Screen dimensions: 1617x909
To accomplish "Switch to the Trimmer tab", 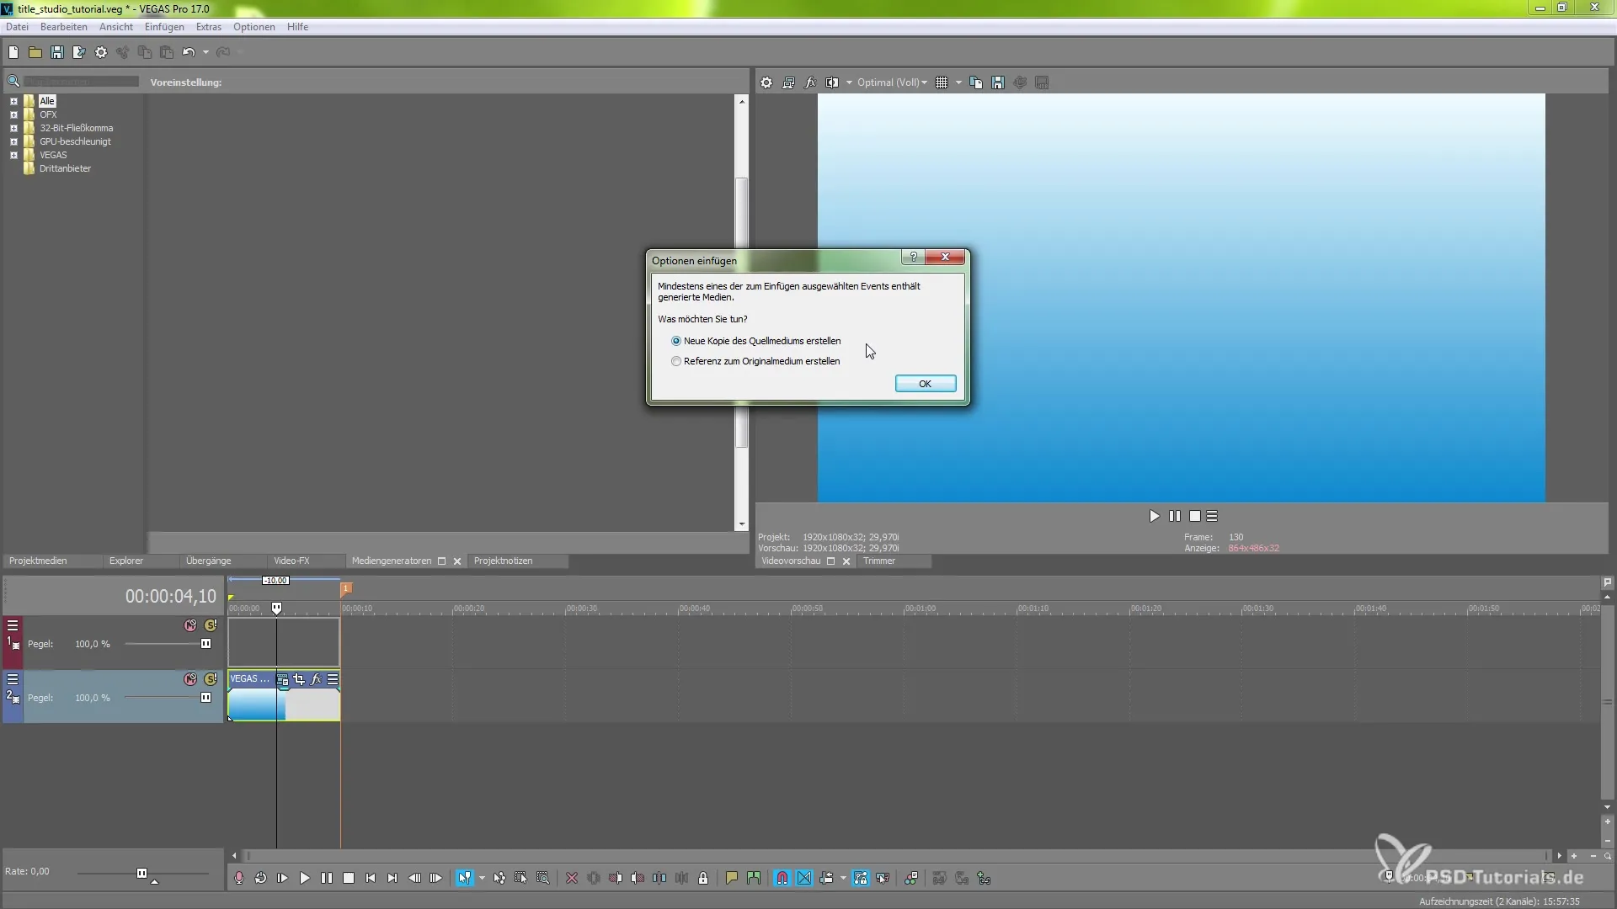I will pyautogui.click(x=879, y=561).
